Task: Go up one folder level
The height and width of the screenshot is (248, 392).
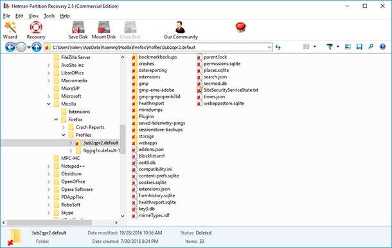Action: [37, 47]
